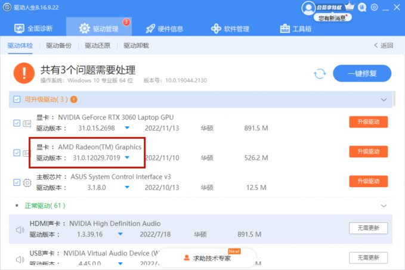Click the graphics card icon for NVIDIA RTX 3060
Image resolution: width=405 pixels, height=270 pixels.
click(x=27, y=123)
